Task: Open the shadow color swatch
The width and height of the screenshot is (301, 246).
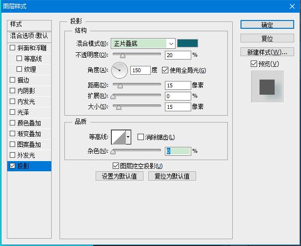Action: click(x=187, y=43)
